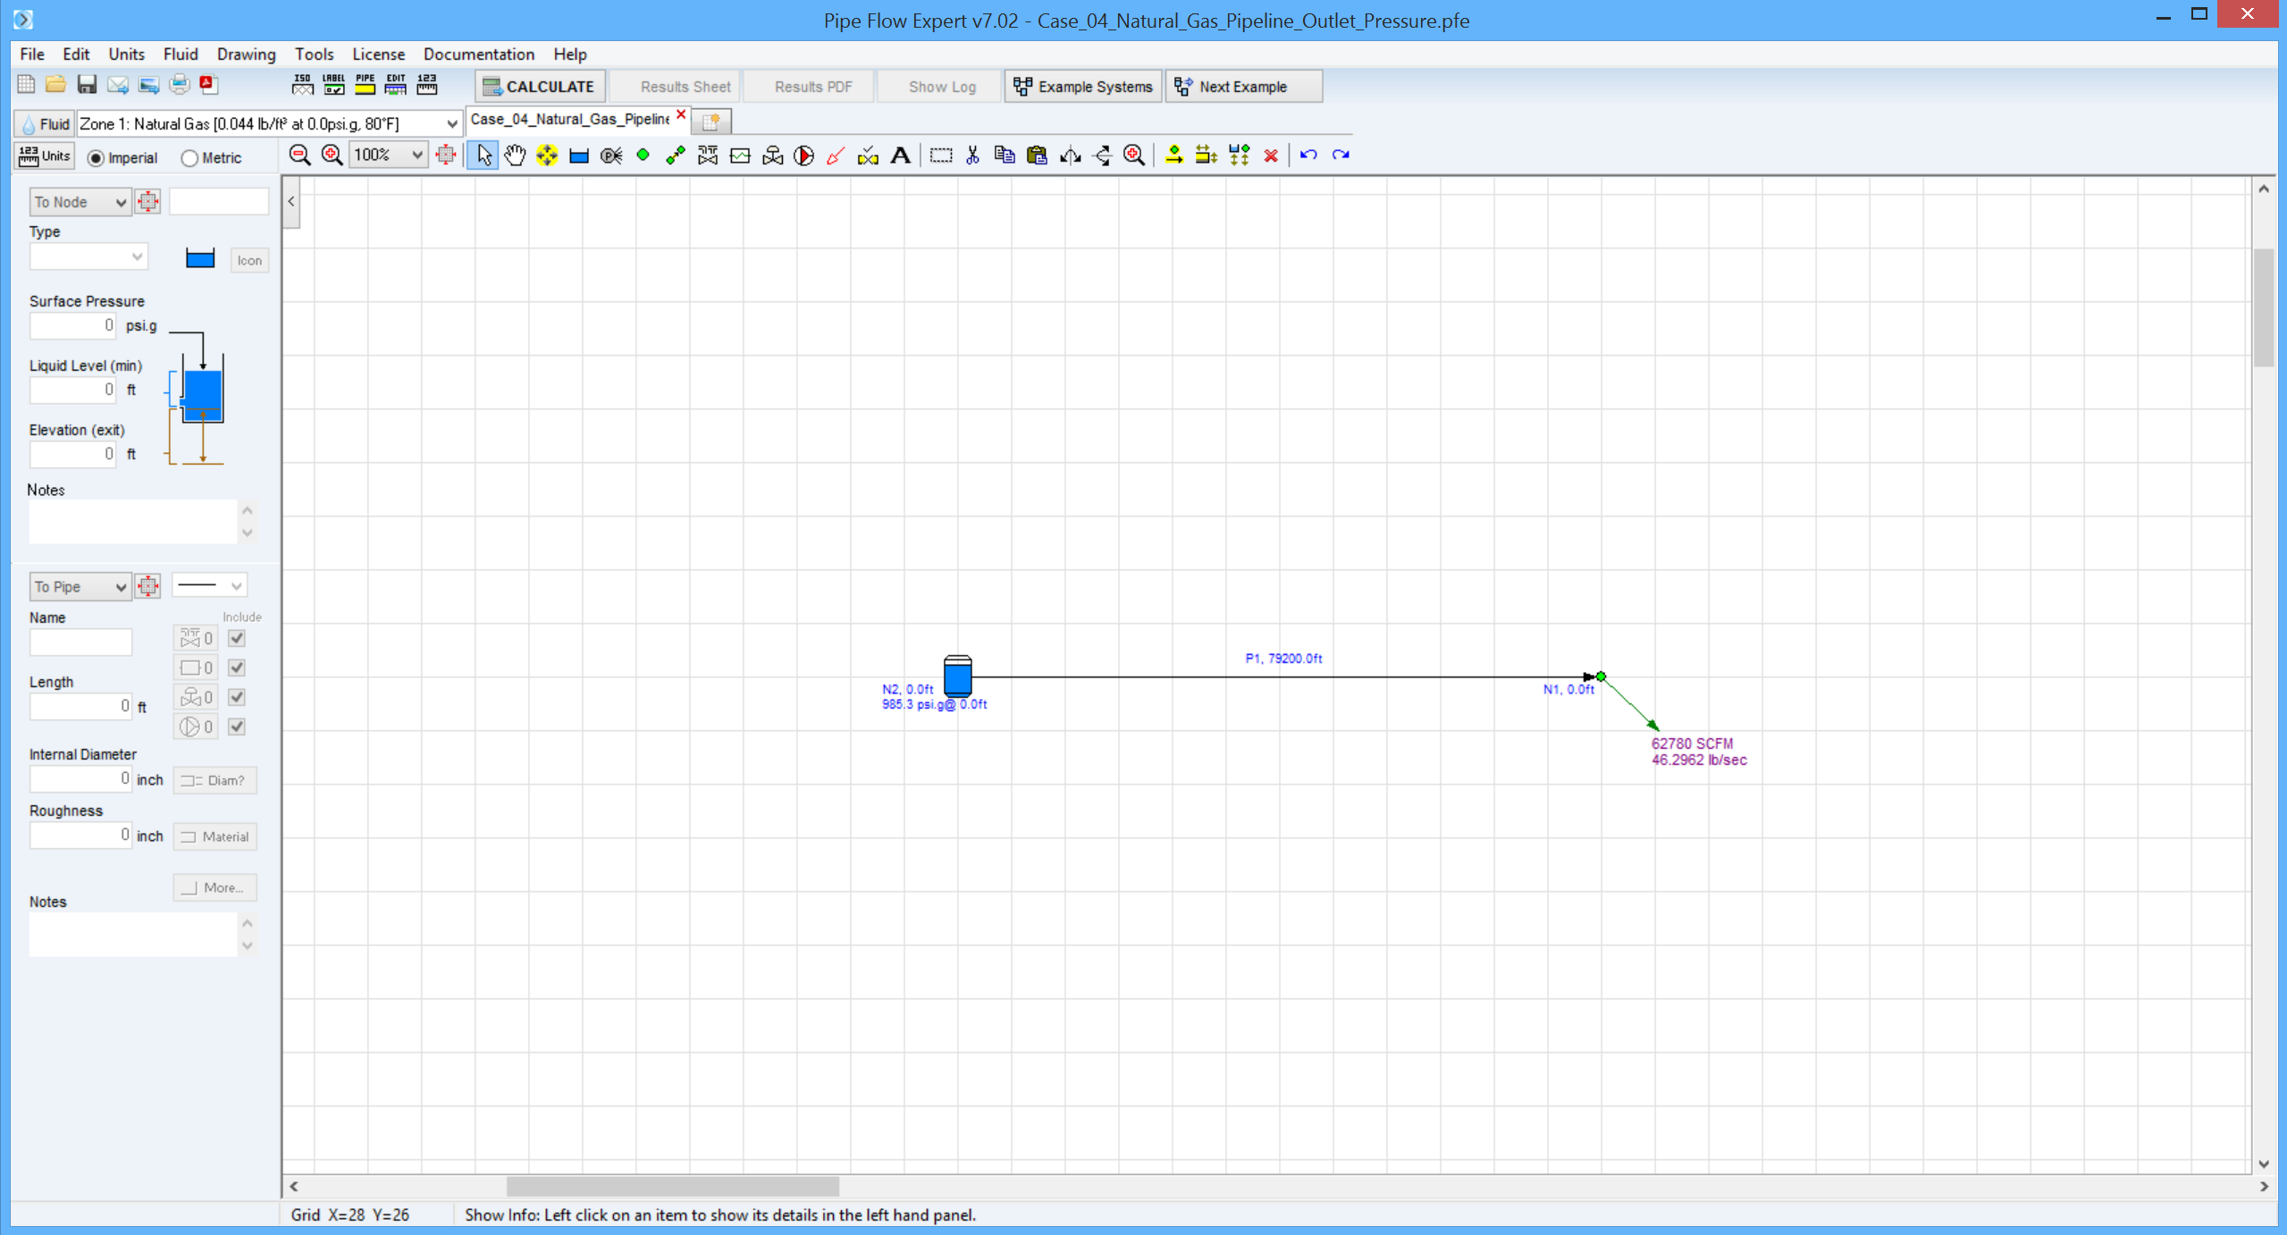
Task: Open the Tools menu
Action: click(x=314, y=54)
